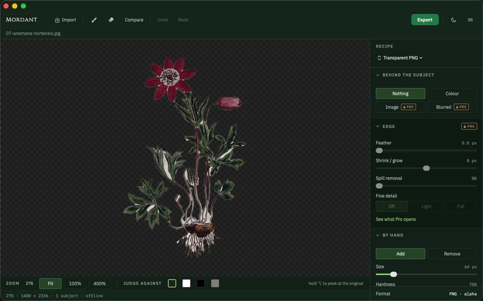Image resolution: width=483 pixels, height=301 pixels.
Task: Click the Mordant logo
Action: point(22,20)
